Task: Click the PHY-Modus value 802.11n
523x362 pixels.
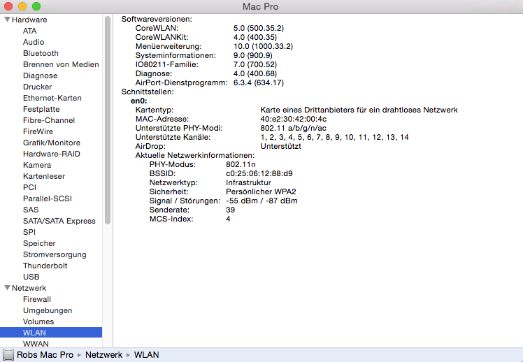Action: [241, 164]
